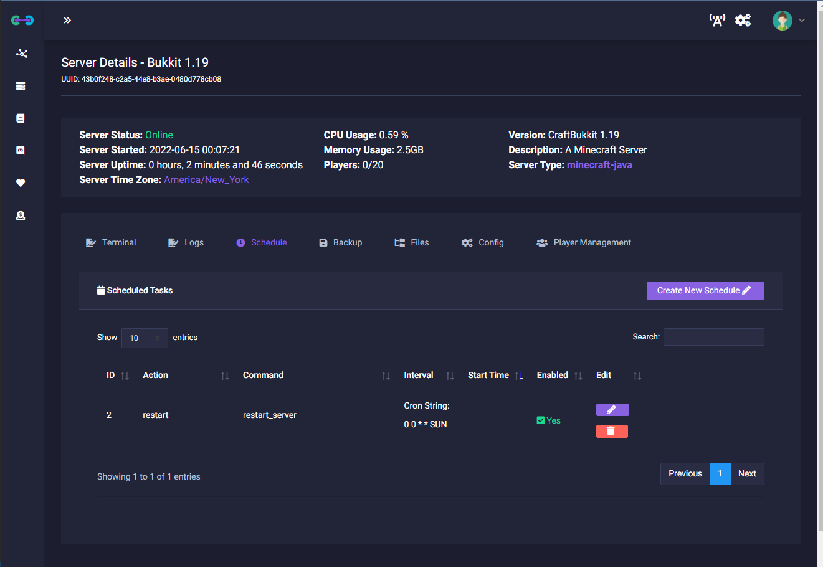Click the minecraft-java server type link
The image size is (823, 573).
pos(599,165)
